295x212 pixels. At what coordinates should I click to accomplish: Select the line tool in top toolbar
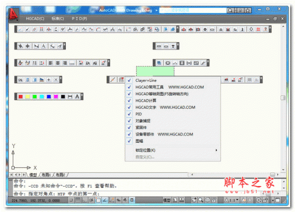20,29
